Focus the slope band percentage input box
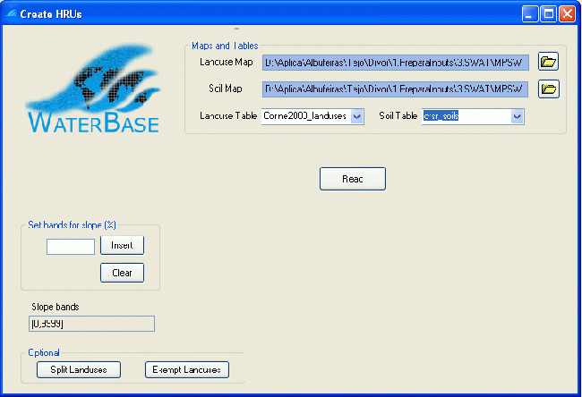Image resolution: width=582 pixels, height=397 pixels. (x=71, y=246)
